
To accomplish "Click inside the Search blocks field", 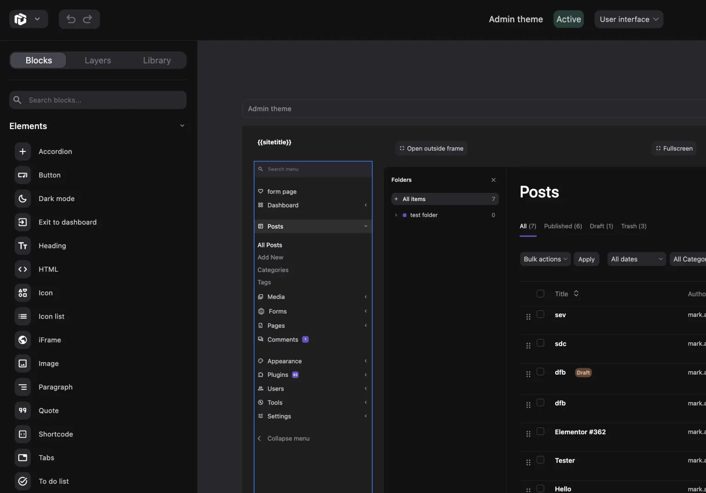I will (x=98, y=100).
